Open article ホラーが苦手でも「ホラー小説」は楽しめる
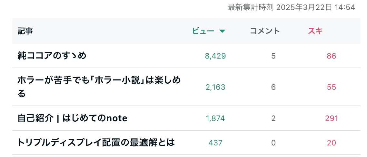 point(99,87)
